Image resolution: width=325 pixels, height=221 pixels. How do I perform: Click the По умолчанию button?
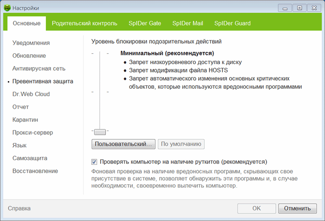click(181, 144)
